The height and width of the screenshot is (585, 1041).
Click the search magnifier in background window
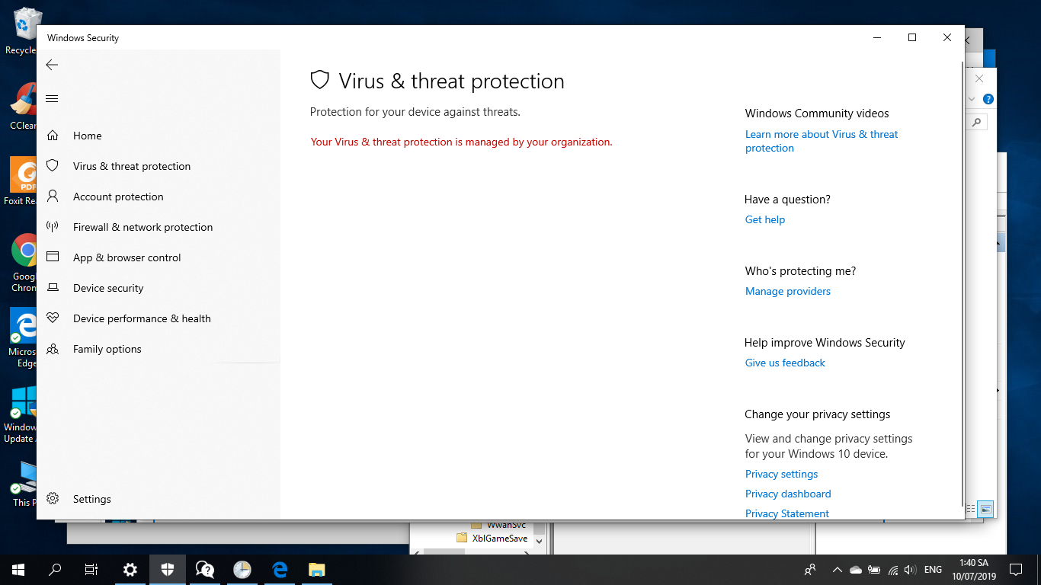(x=977, y=121)
